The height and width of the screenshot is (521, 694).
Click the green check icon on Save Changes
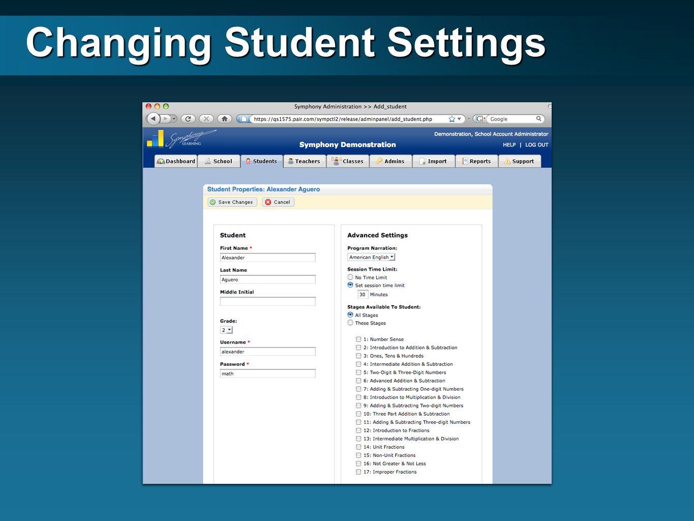pos(213,202)
